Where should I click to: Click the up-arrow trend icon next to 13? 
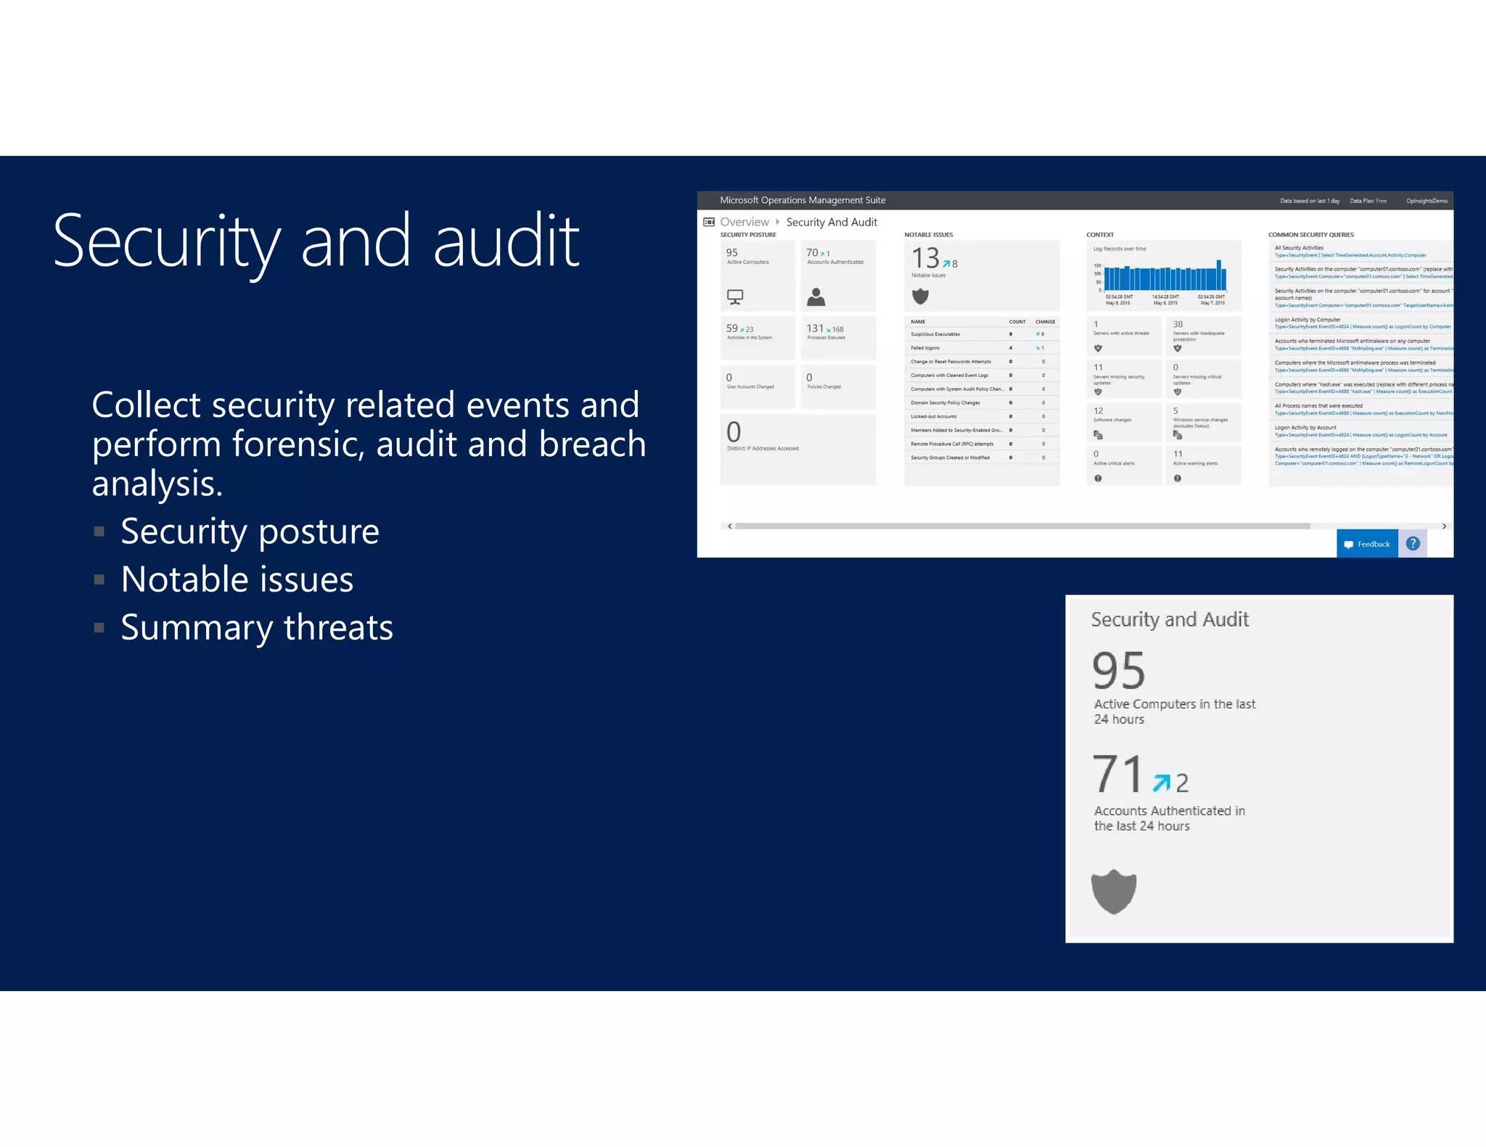pos(946,264)
